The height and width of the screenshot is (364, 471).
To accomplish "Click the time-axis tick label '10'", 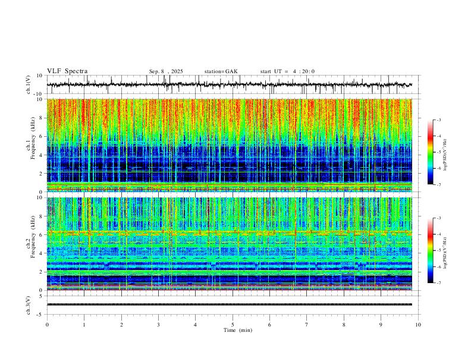I will [418, 325].
